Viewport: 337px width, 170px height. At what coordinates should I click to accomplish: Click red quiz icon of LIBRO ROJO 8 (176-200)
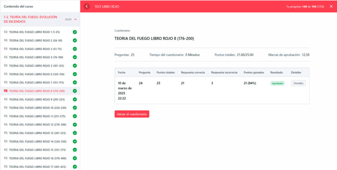coord(6,91)
